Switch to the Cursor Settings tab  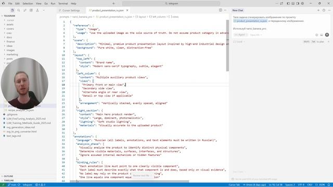tap(71, 10)
